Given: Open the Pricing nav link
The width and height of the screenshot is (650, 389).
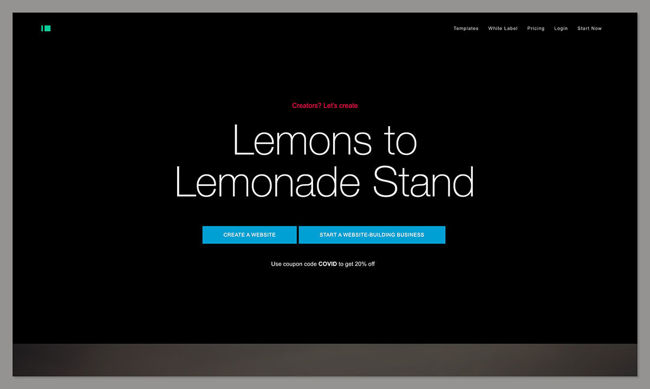Looking at the screenshot, I should coord(536,29).
